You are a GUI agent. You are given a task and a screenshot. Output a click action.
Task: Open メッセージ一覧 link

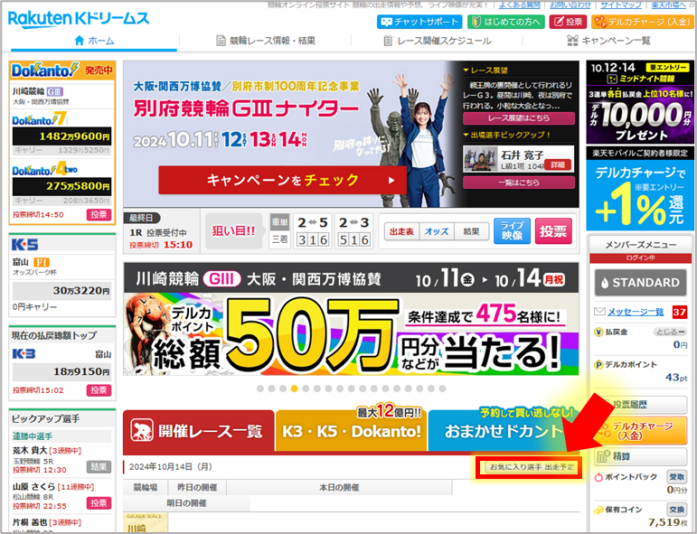tap(636, 312)
